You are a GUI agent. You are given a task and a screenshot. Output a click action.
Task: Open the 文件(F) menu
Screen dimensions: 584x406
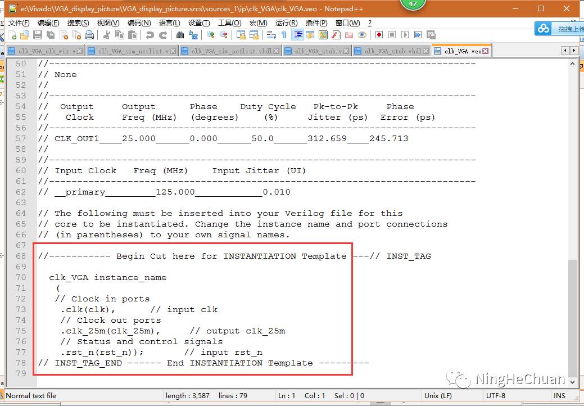pos(19,23)
